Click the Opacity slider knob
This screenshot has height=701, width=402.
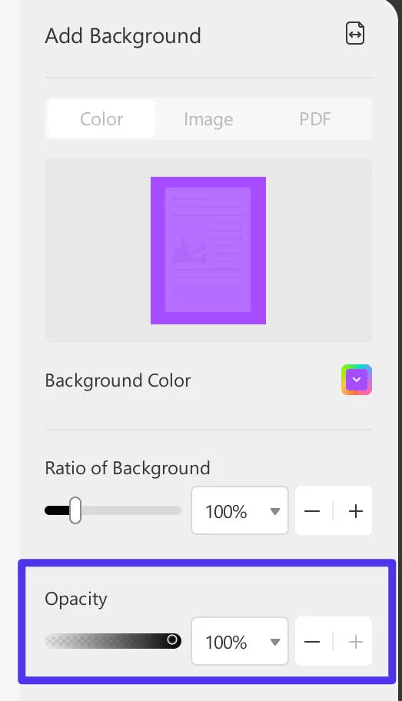(x=172, y=640)
